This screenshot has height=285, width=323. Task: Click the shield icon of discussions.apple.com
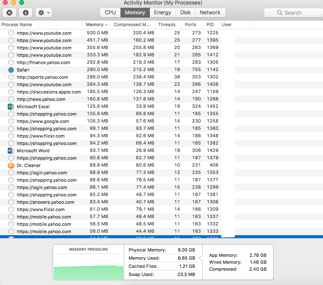11,92
